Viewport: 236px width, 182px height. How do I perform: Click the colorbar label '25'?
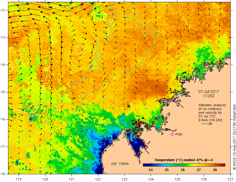tap(167, 170)
